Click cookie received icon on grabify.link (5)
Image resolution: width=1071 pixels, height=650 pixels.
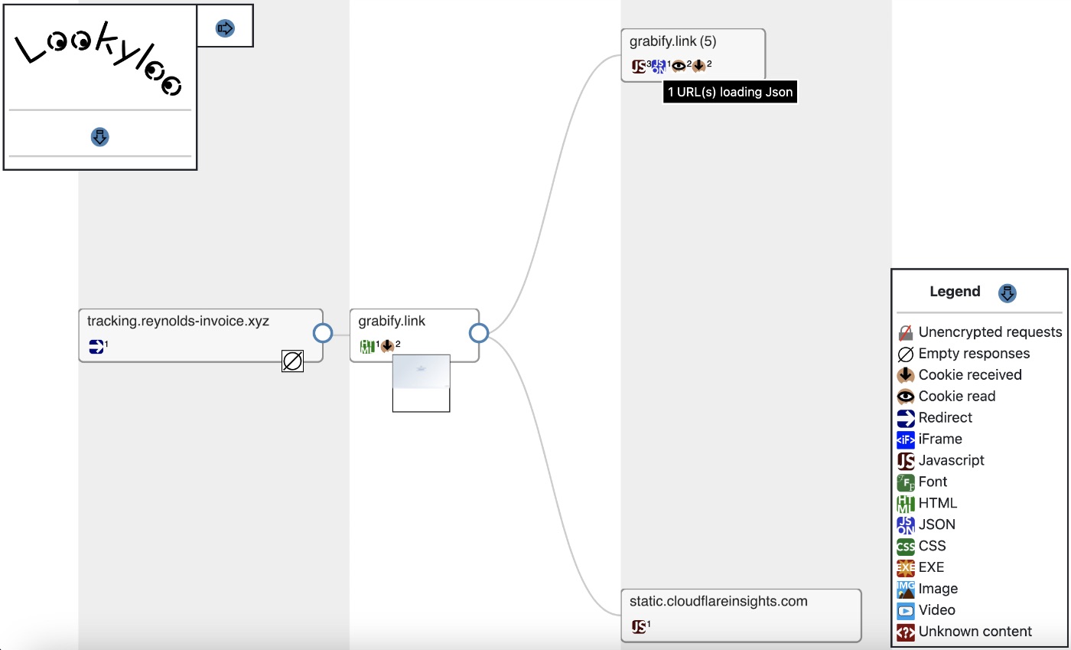point(699,66)
